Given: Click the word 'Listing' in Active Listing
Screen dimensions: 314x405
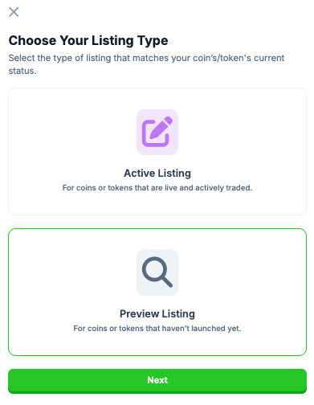Looking at the screenshot, I should coord(174,174).
